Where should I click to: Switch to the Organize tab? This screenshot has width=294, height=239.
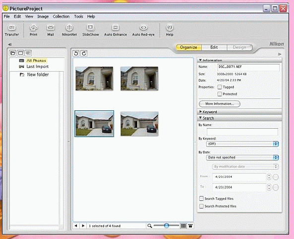point(188,48)
